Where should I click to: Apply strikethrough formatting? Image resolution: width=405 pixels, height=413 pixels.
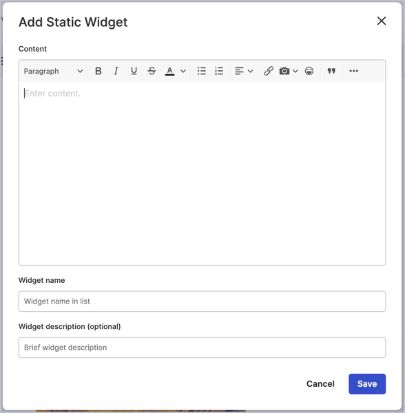click(x=152, y=71)
